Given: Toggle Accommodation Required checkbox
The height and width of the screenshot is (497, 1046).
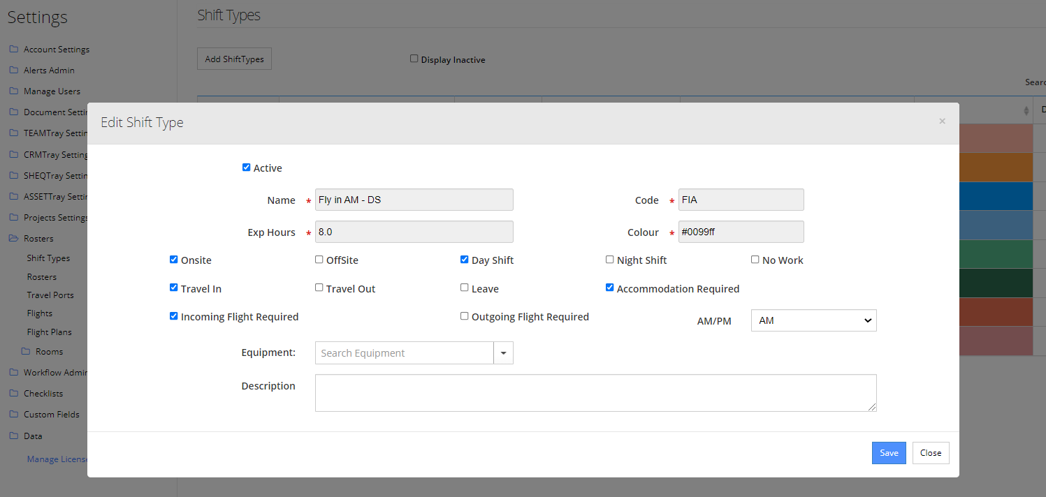Looking at the screenshot, I should tap(609, 288).
